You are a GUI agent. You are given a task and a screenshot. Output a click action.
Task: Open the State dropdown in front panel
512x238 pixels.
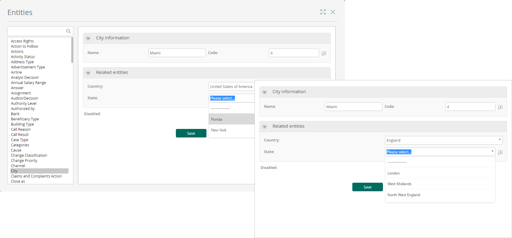pos(440,152)
